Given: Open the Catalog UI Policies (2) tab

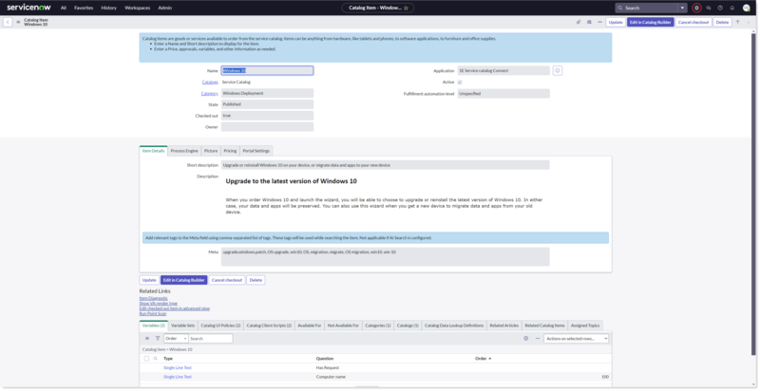Looking at the screenshot, I should pos(220,326).
